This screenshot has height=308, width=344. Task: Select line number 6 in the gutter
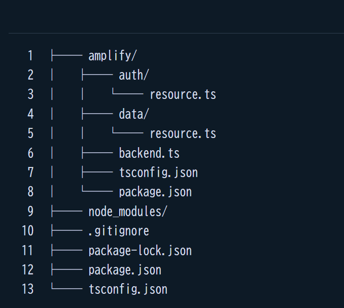click(x=30, y=153)
